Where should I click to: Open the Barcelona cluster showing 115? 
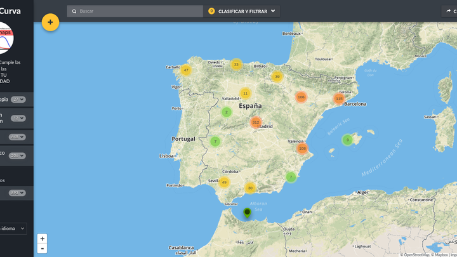pos(339,98)
